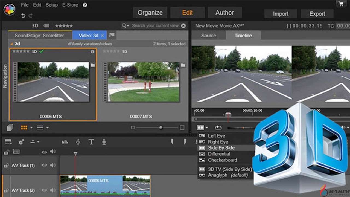Click the voice-over microphone icon
Viewport: 350px width, 197px height.
(104, 142)
